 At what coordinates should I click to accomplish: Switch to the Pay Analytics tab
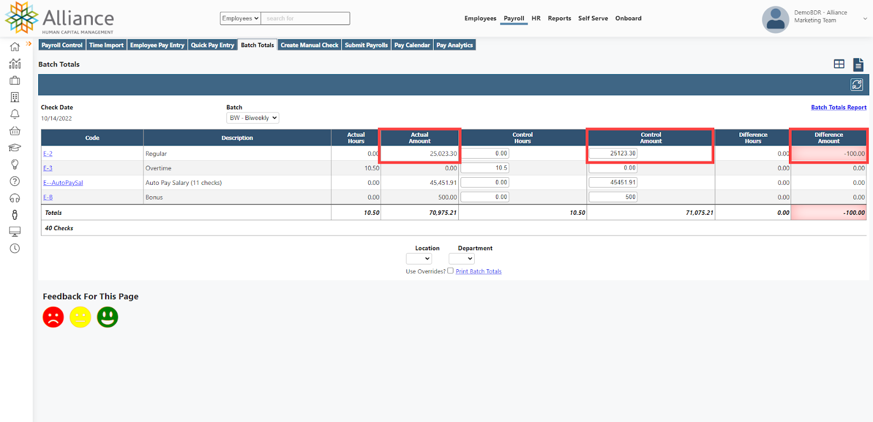click(x=455, y=45)
